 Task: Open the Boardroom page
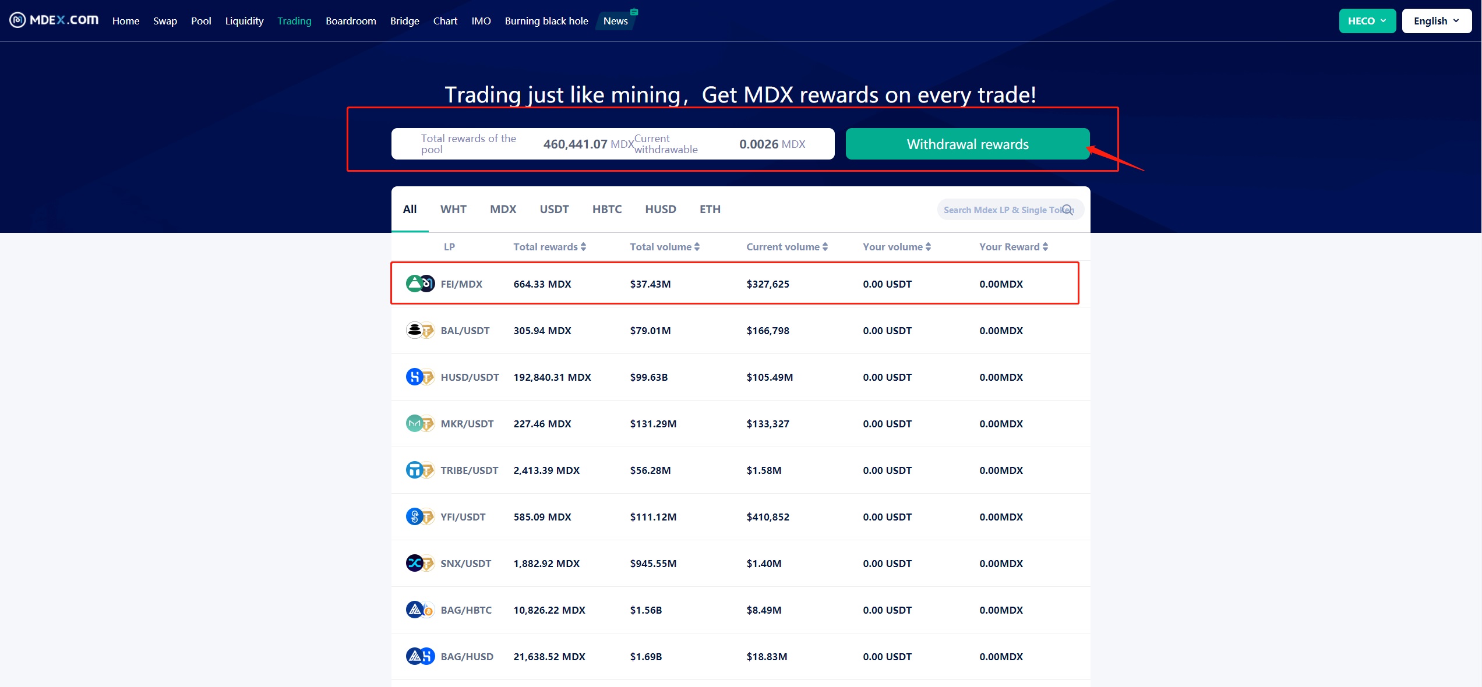point(351,21)
